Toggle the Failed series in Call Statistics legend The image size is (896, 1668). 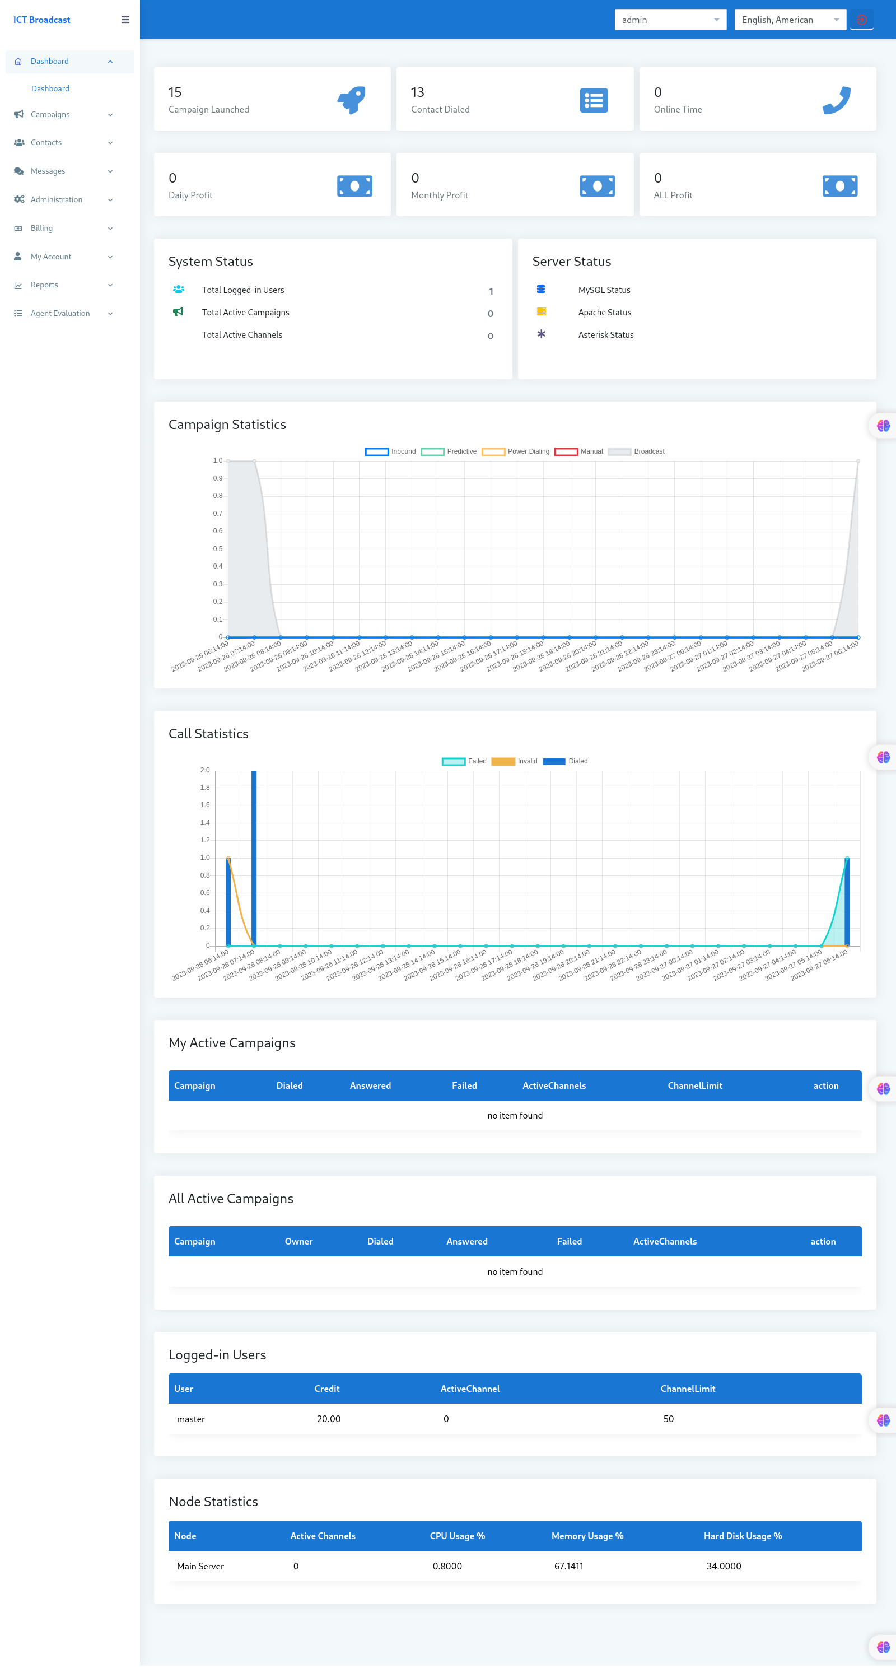point(464,761)
